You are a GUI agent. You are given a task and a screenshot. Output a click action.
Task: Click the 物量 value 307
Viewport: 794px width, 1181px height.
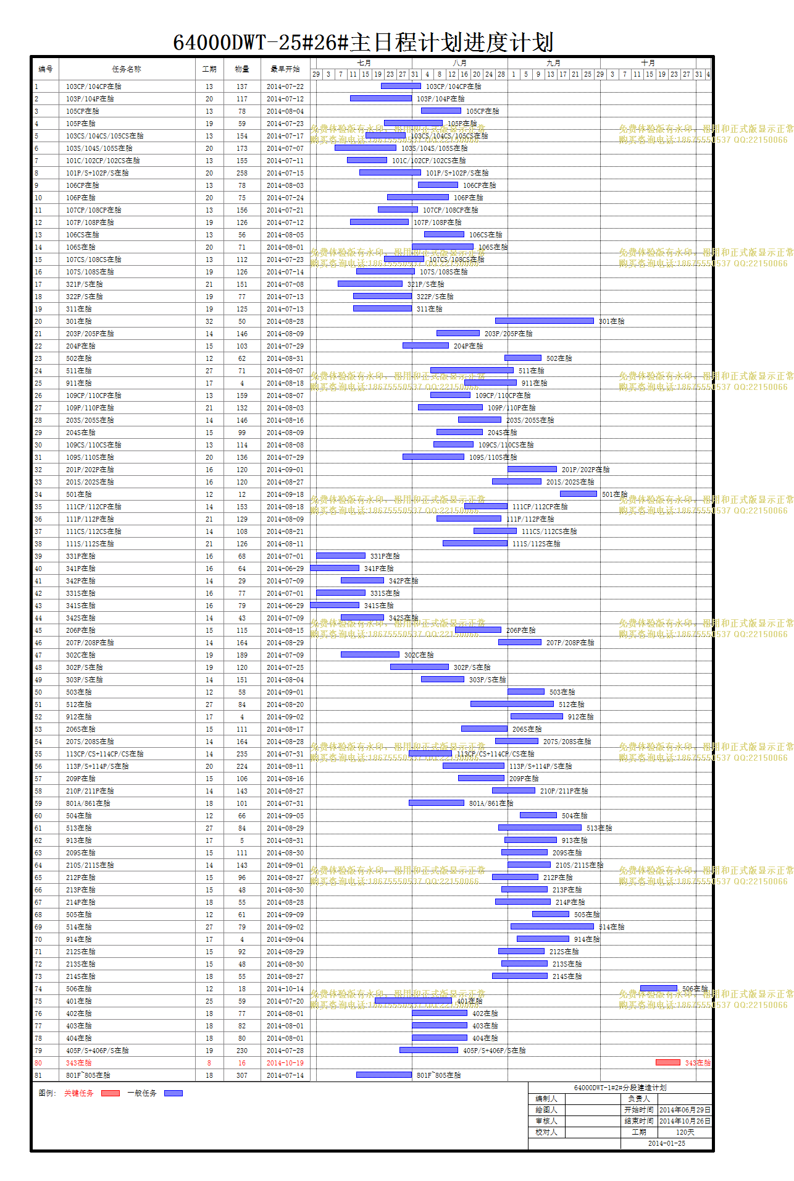242,1075
